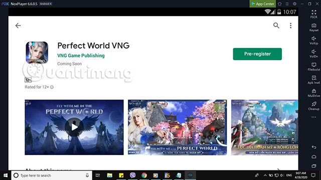Expand the About this game arrow
Image resolution: width=321 pixels, height=180 pixels.
pos(278,169)
